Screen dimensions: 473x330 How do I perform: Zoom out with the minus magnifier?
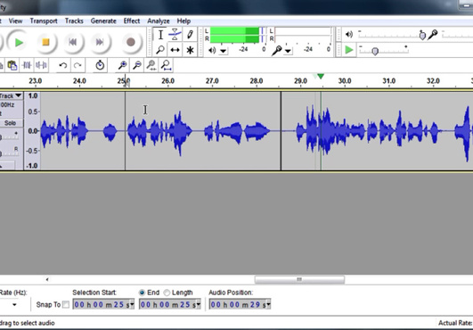pos(137,65)
